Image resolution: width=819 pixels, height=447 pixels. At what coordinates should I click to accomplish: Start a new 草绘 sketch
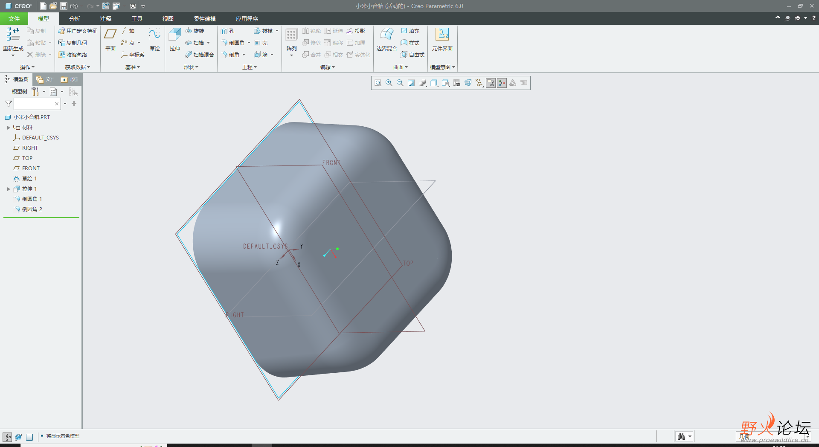155,40
